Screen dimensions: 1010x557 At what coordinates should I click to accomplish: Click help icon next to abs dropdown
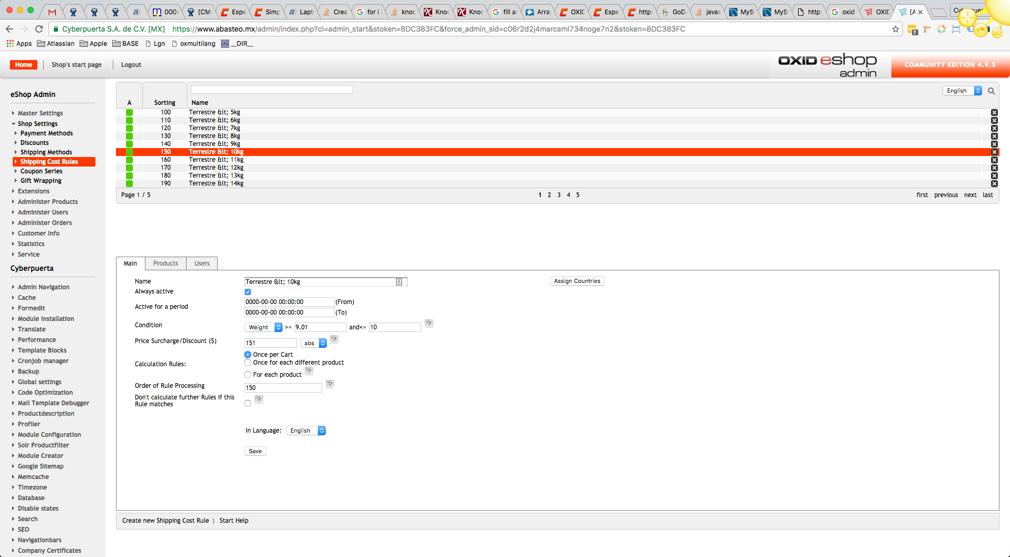point(334,339)
